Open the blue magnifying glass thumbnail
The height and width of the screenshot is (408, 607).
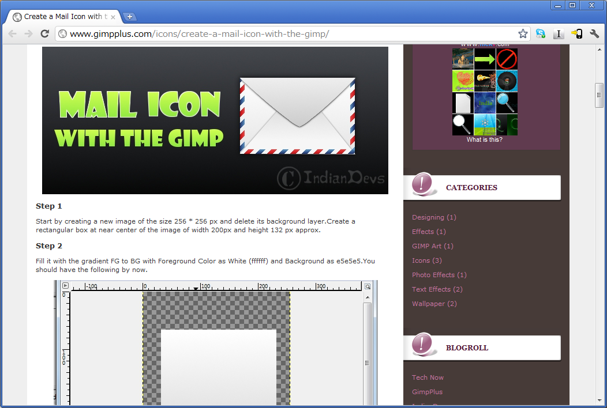coord(507,103)
